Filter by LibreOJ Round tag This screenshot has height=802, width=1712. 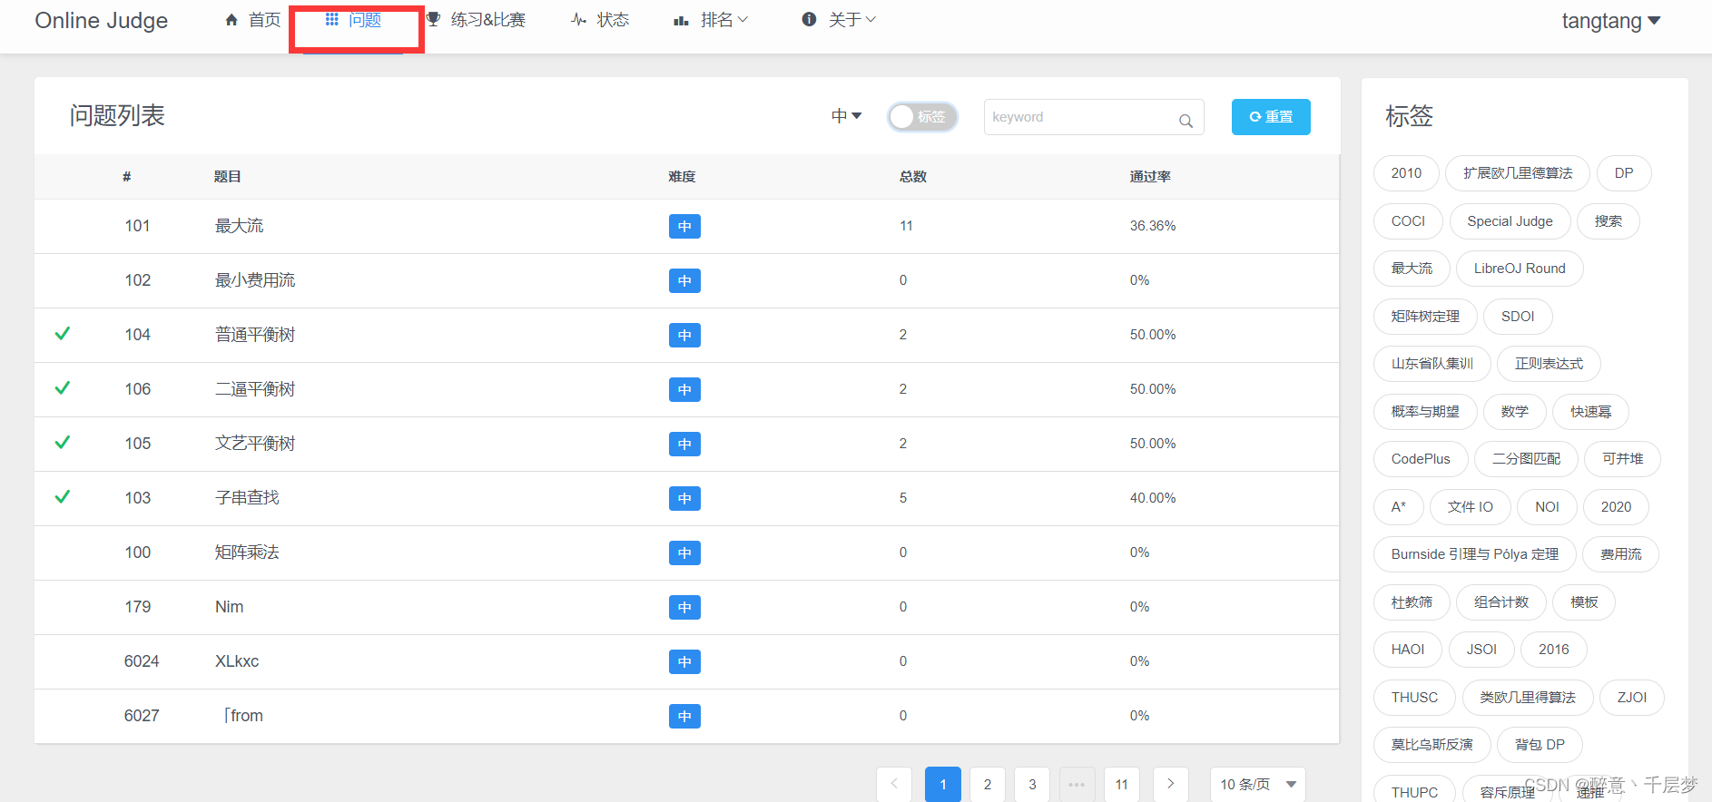[x=1520, y=269]
